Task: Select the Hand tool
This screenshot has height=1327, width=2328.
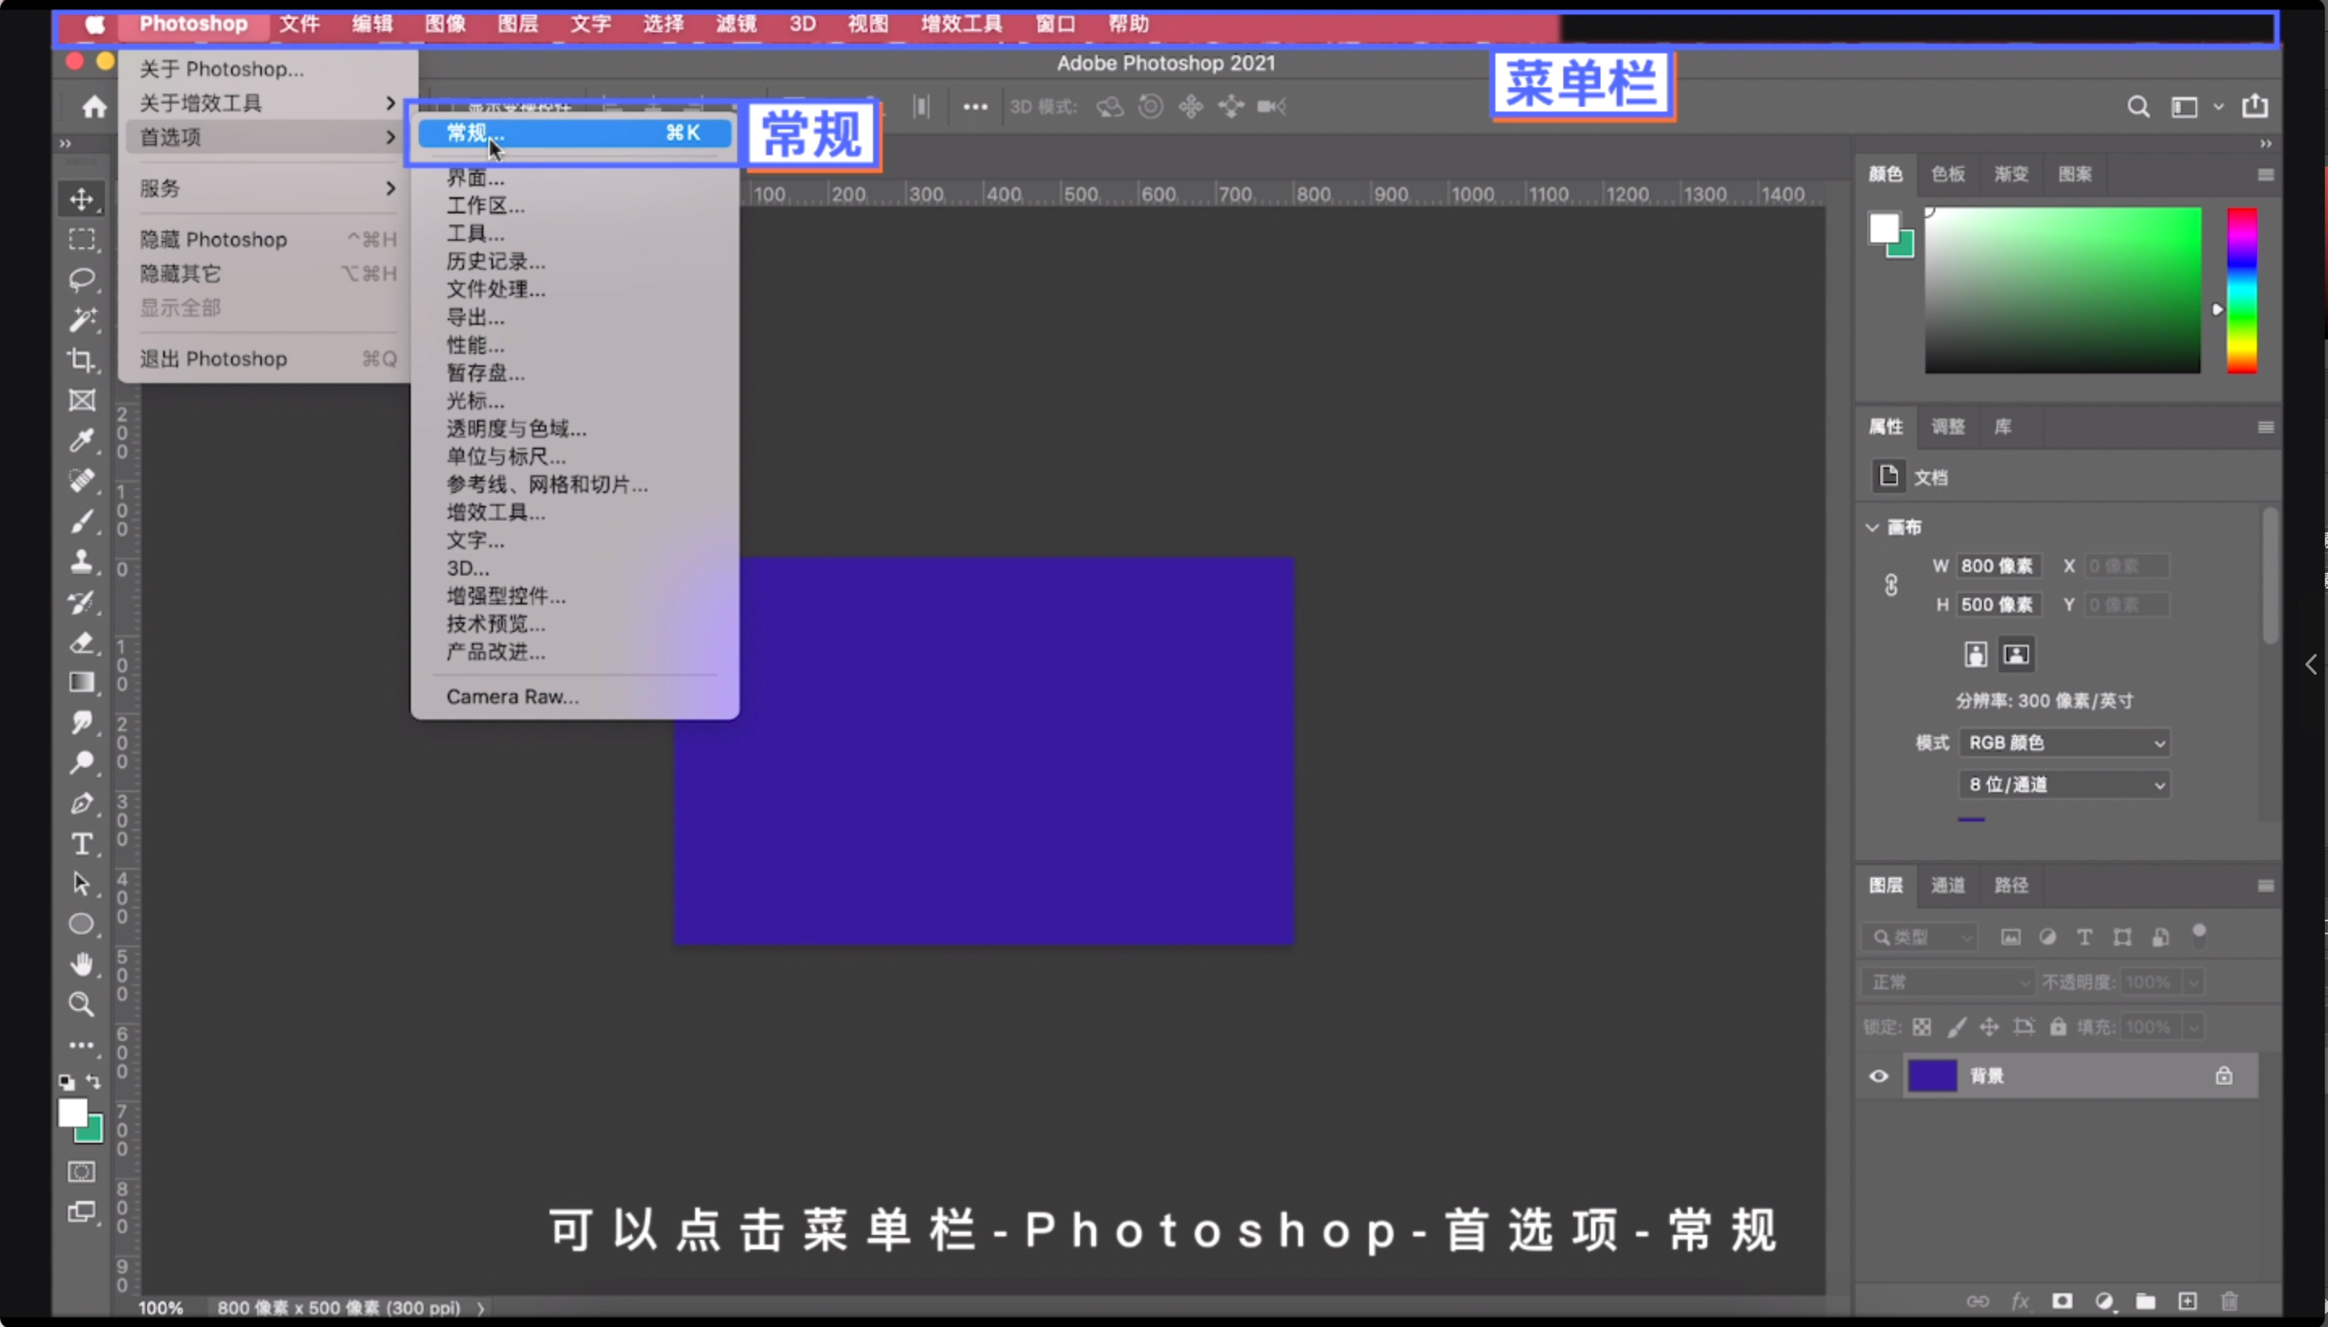Action: click(82, 964)
